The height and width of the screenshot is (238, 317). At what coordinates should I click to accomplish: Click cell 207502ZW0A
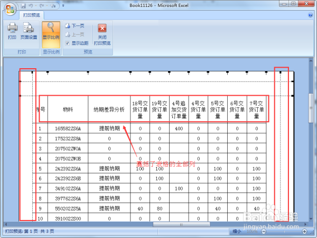pos(68,149)
